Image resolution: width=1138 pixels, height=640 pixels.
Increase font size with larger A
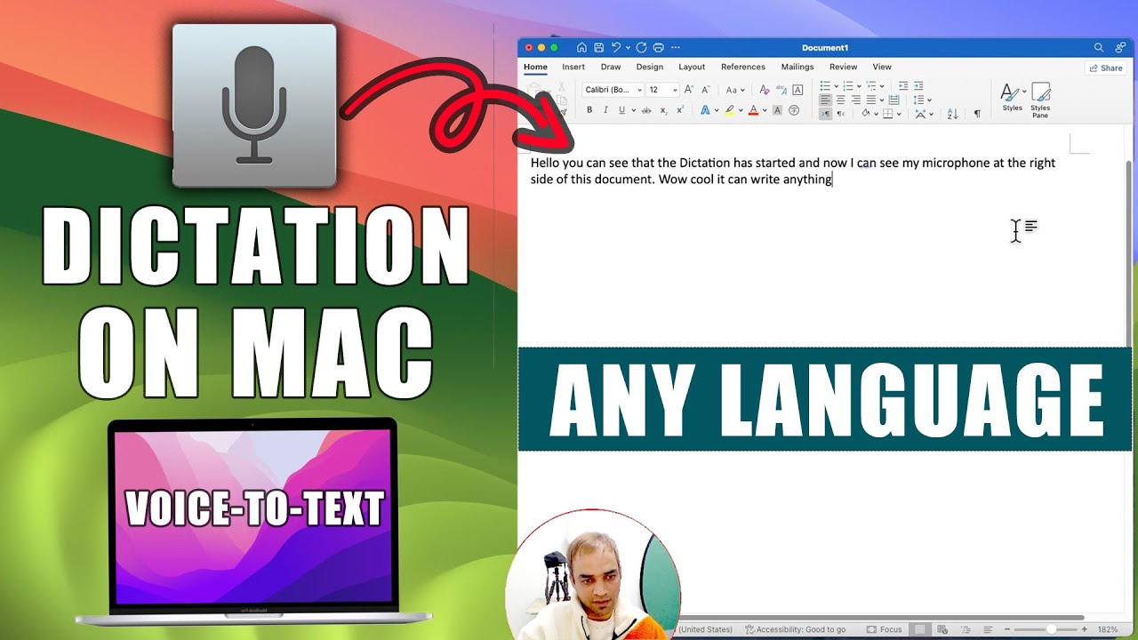689,90
